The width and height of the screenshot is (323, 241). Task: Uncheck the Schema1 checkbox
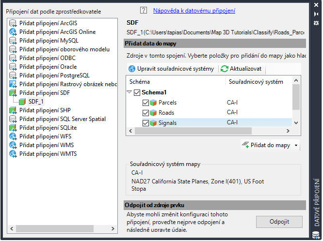tap(137, 92)
